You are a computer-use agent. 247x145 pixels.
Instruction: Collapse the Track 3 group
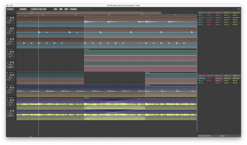[7, 72]
